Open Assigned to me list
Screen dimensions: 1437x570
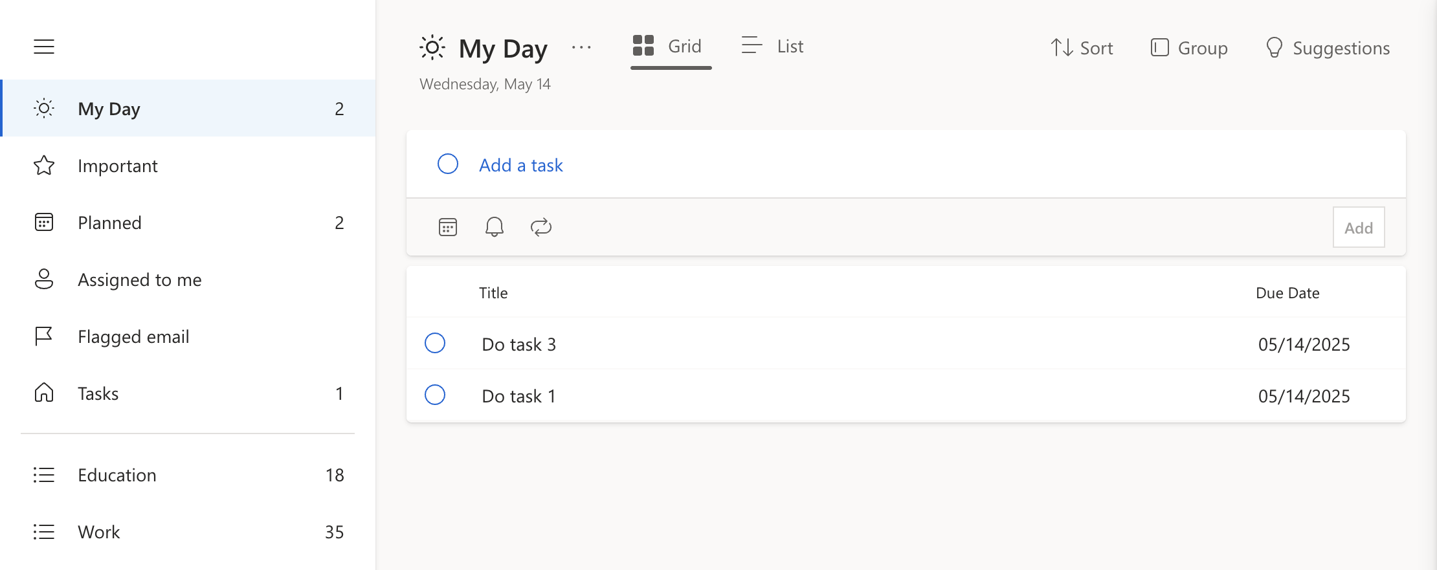pyautogui.click(x=139, y=280)
